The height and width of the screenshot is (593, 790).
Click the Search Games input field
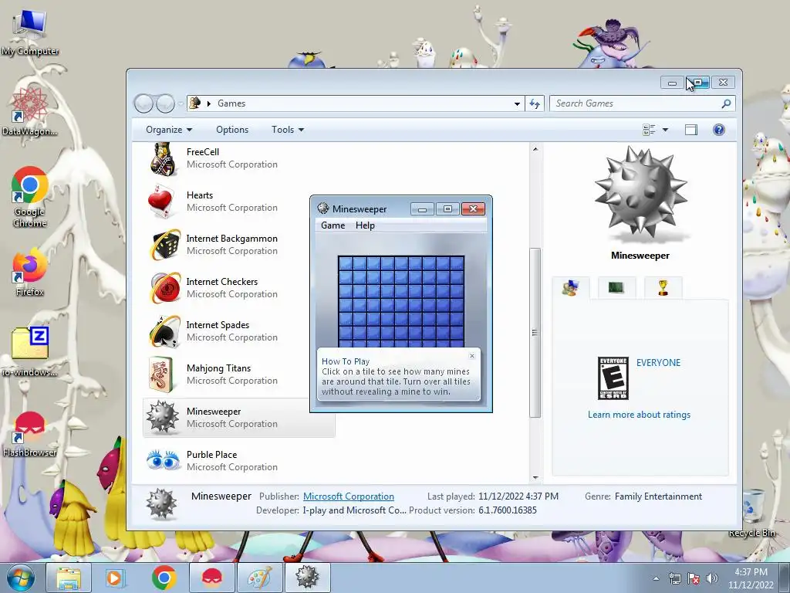click(636, 103)
